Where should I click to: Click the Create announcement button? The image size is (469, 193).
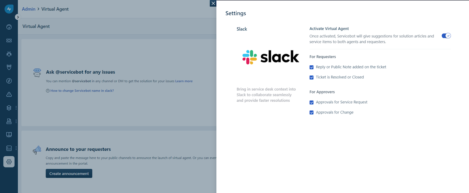[69, 173]
